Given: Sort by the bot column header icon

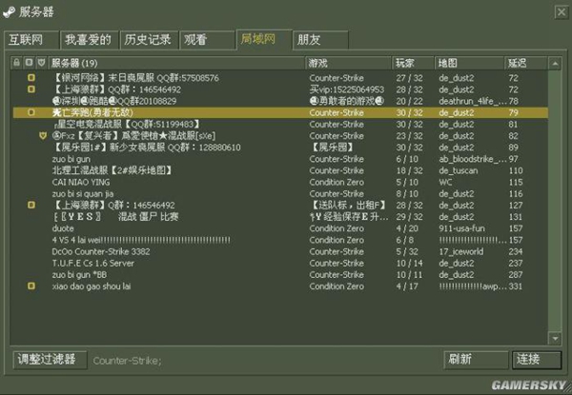Looking at the screenshot, I should [x=29, y=63].
